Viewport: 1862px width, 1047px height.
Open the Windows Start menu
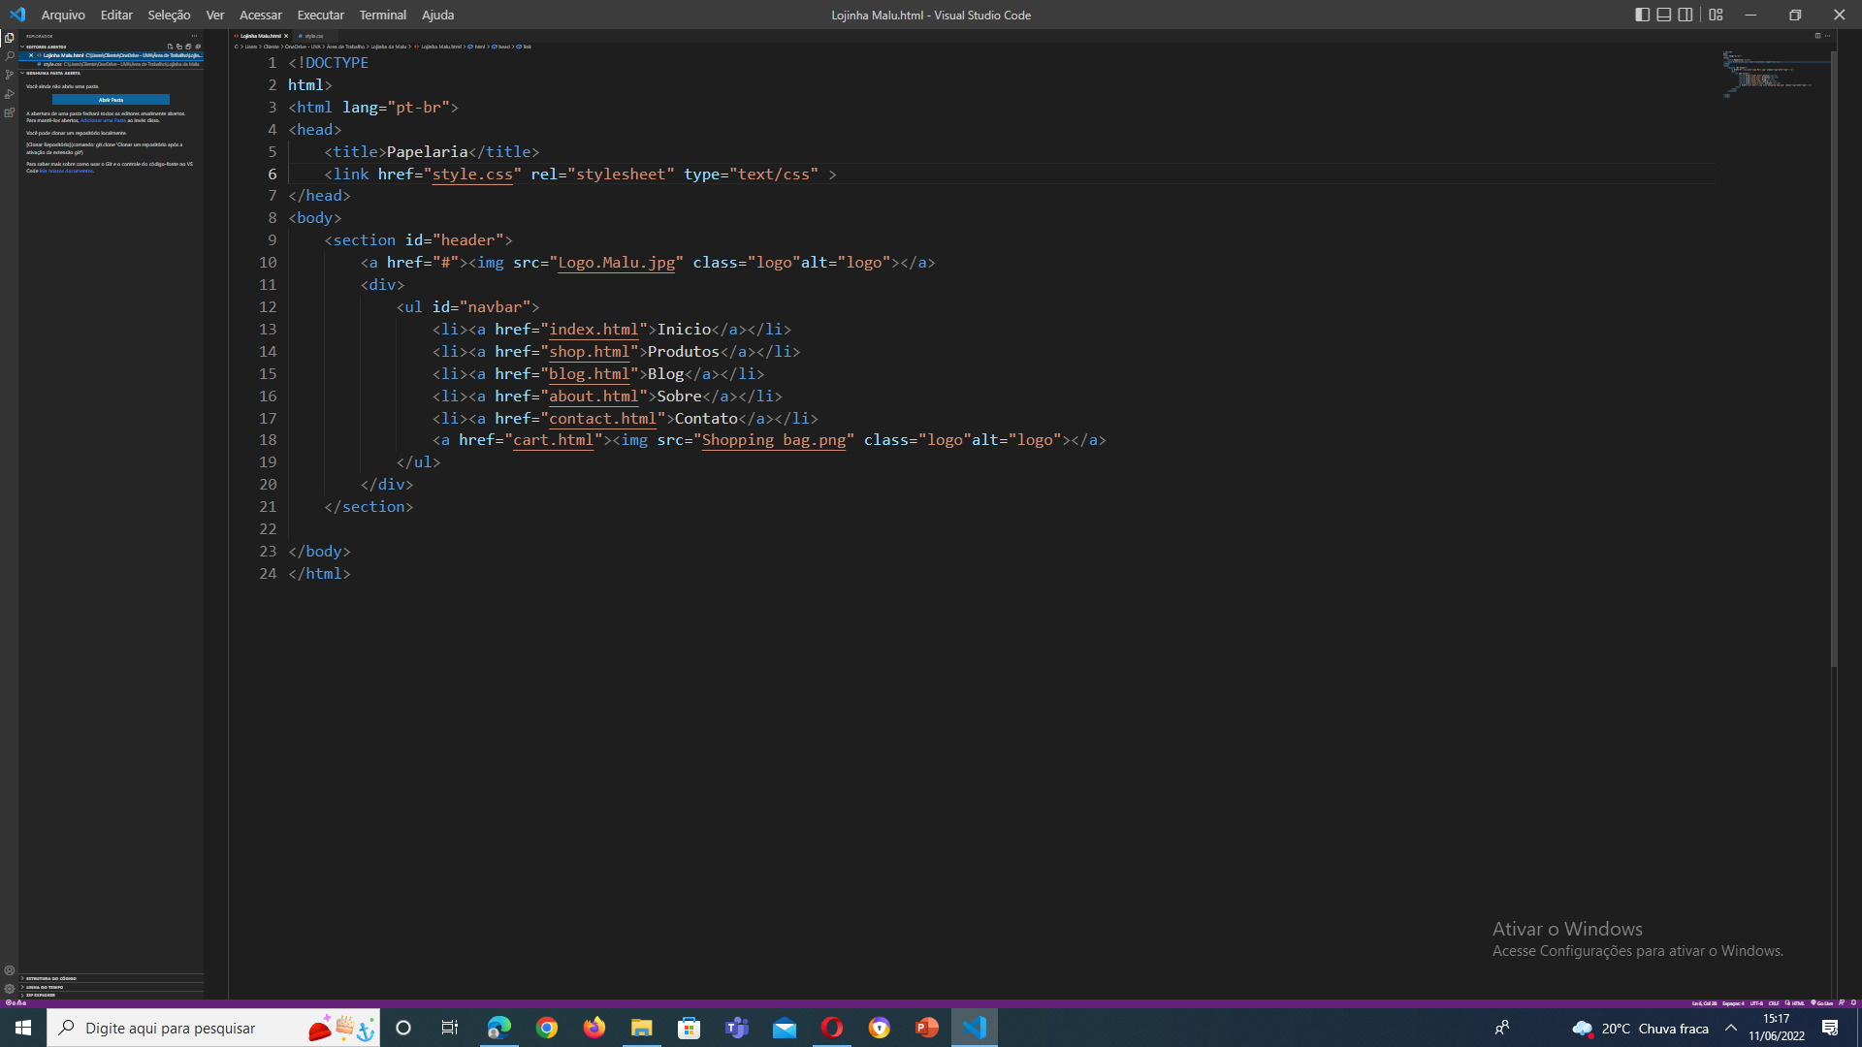pos(23,1028)
